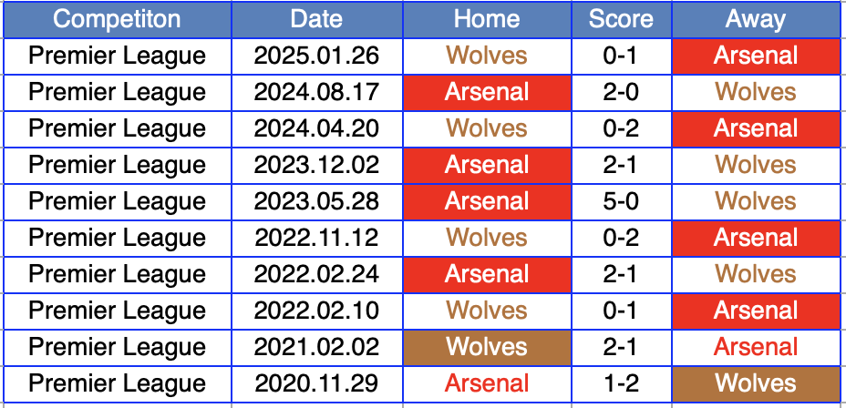Select Wolves home cell in 2024.04.20 row

[487, 128]
